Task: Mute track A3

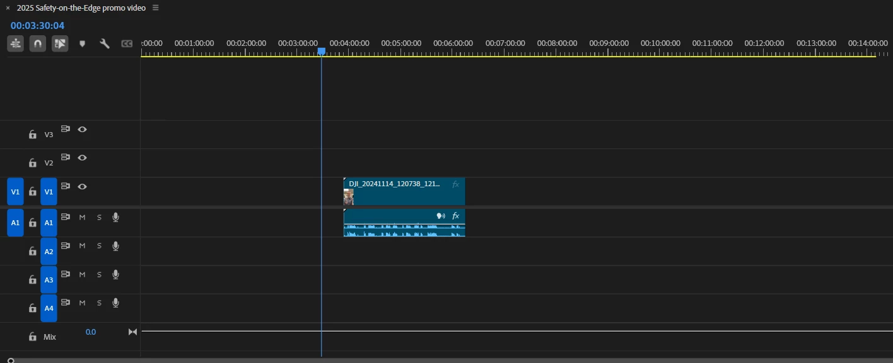Action: click(82, 274)
